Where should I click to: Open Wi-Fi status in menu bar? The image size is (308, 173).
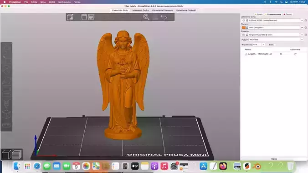[276, 2]
